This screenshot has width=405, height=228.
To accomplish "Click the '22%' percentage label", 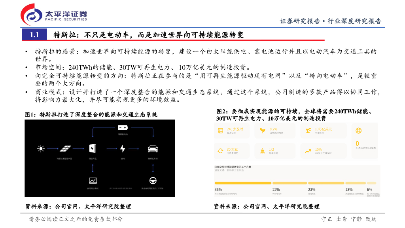I will click(x=276, y=190).
